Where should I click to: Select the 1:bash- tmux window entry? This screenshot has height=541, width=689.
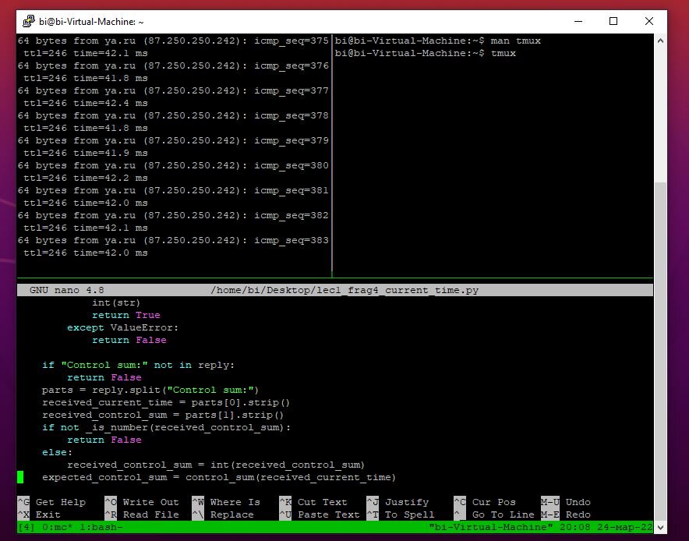(x=101, y=527)
